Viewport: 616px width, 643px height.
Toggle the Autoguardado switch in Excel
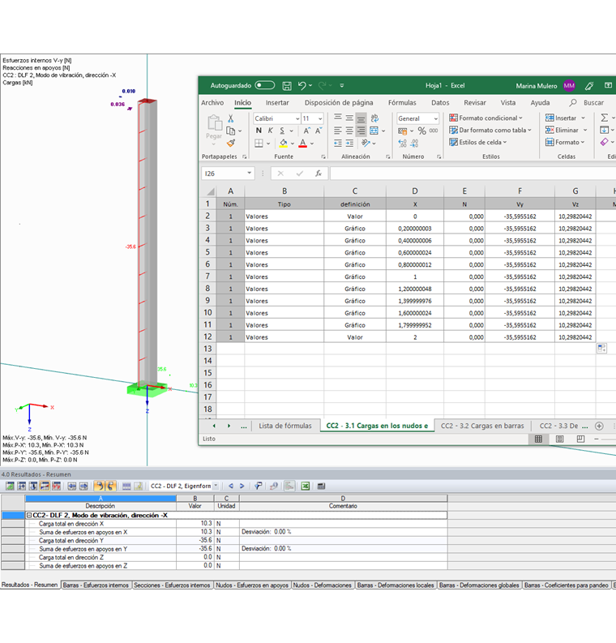point(264,85)
